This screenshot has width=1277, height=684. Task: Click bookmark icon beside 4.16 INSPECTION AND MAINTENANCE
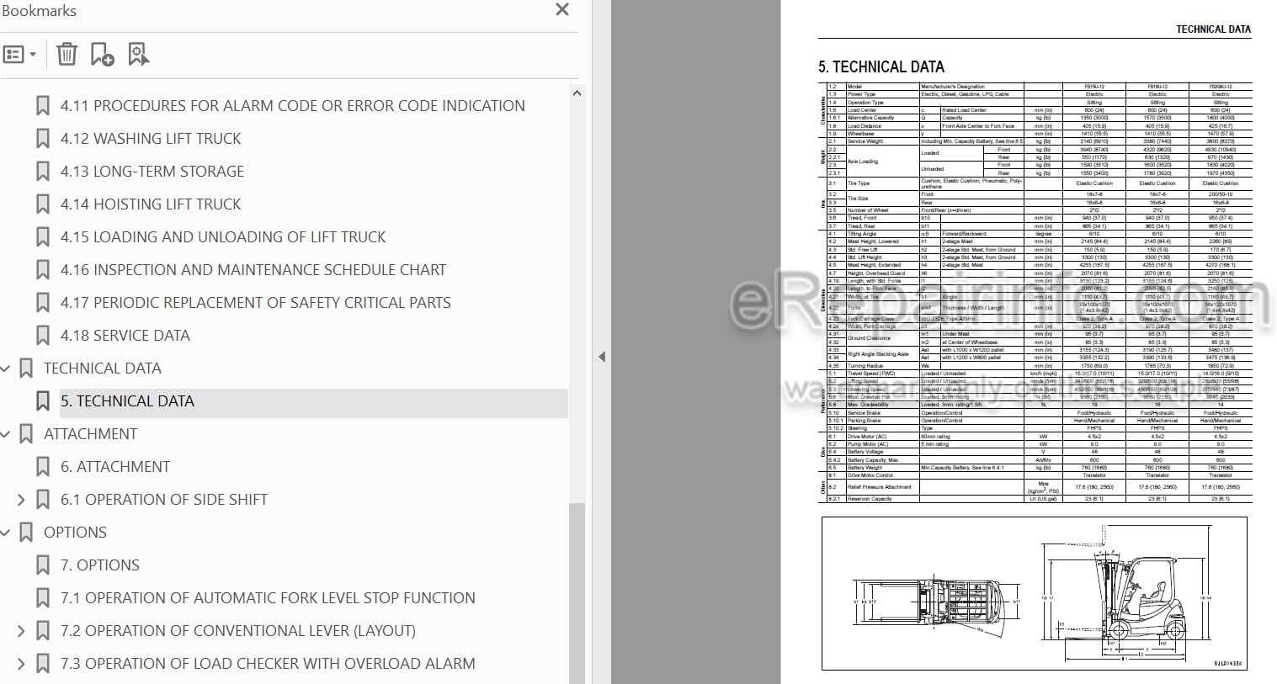42,270
